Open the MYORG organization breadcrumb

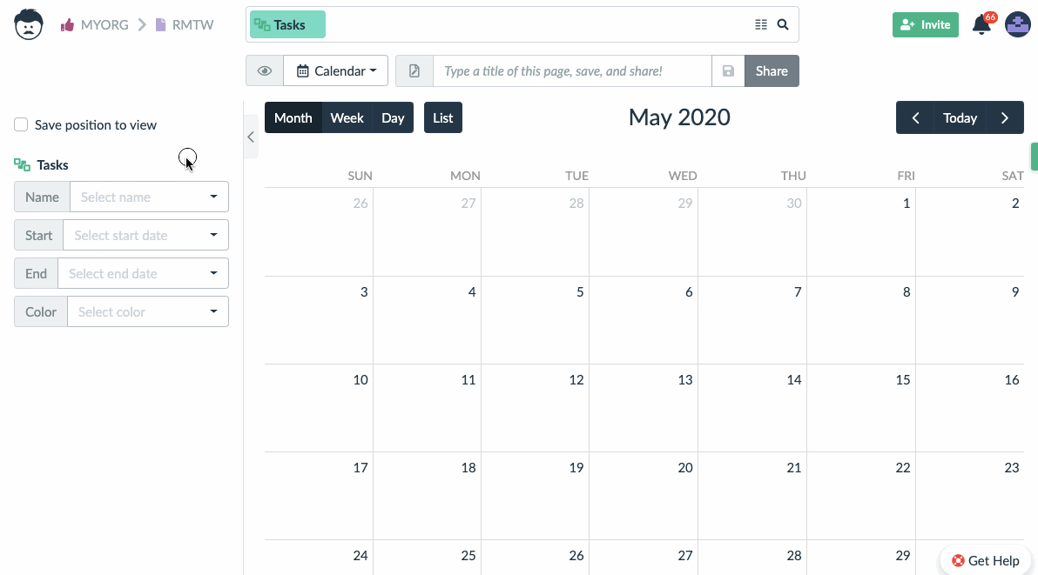(x=104, y=25)
